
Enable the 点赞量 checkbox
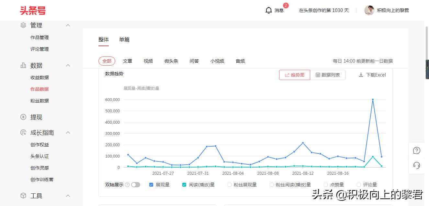pyautogui.click(x=325, y=184)
